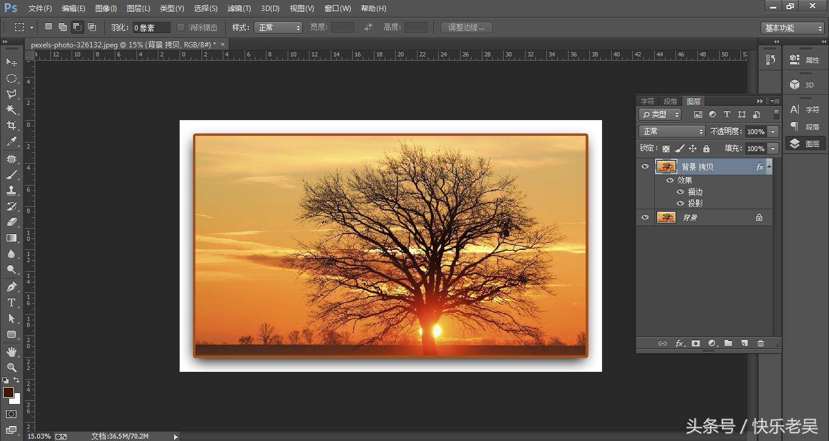Open the layer blend mode dropdown
This screenshot has height=441, width=829.
(672, 132)
